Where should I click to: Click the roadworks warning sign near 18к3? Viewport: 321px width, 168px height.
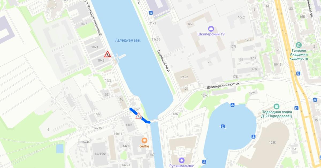tap(108, 54)
